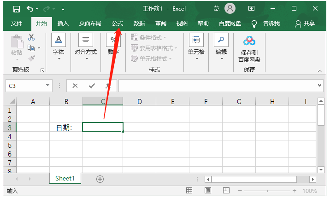Click the Save icon in title bar
Screen dimensions: 330x198
[17, 9]
